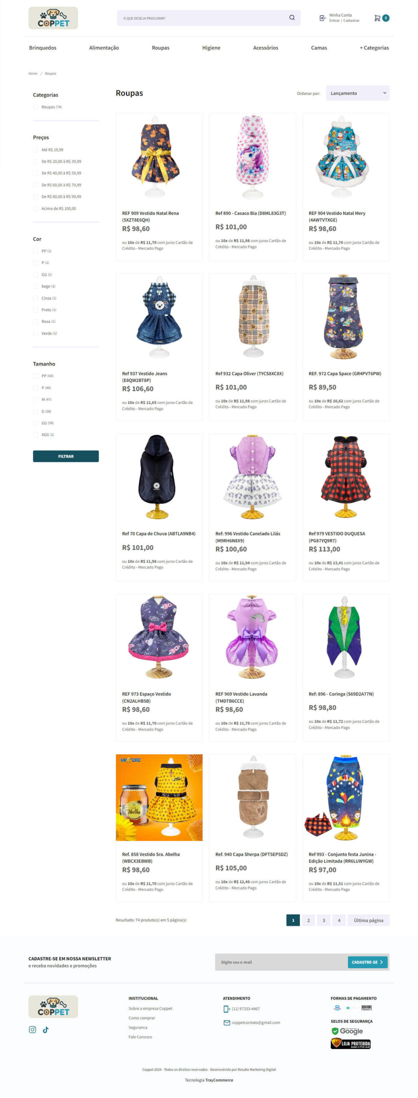Image resolution: width=418 pixels, height=1098 pixels.
Task: Click the Coppet logo in header
Action: click(x=53, y=18)
